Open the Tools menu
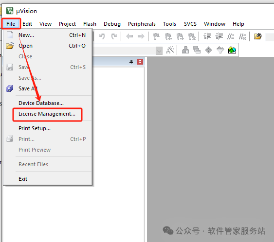Screen dimensions: 274x242 click(169, 24)
